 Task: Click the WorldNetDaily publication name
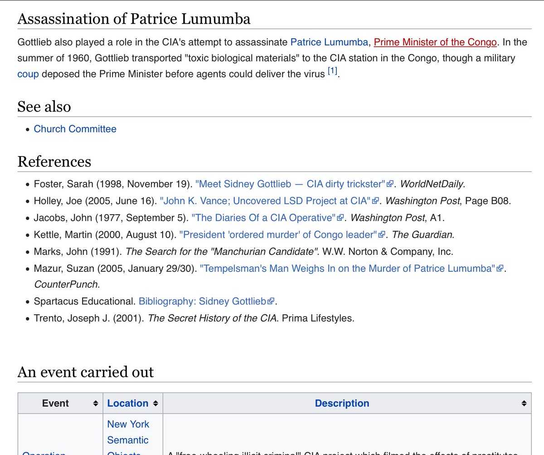click(432, 184)
